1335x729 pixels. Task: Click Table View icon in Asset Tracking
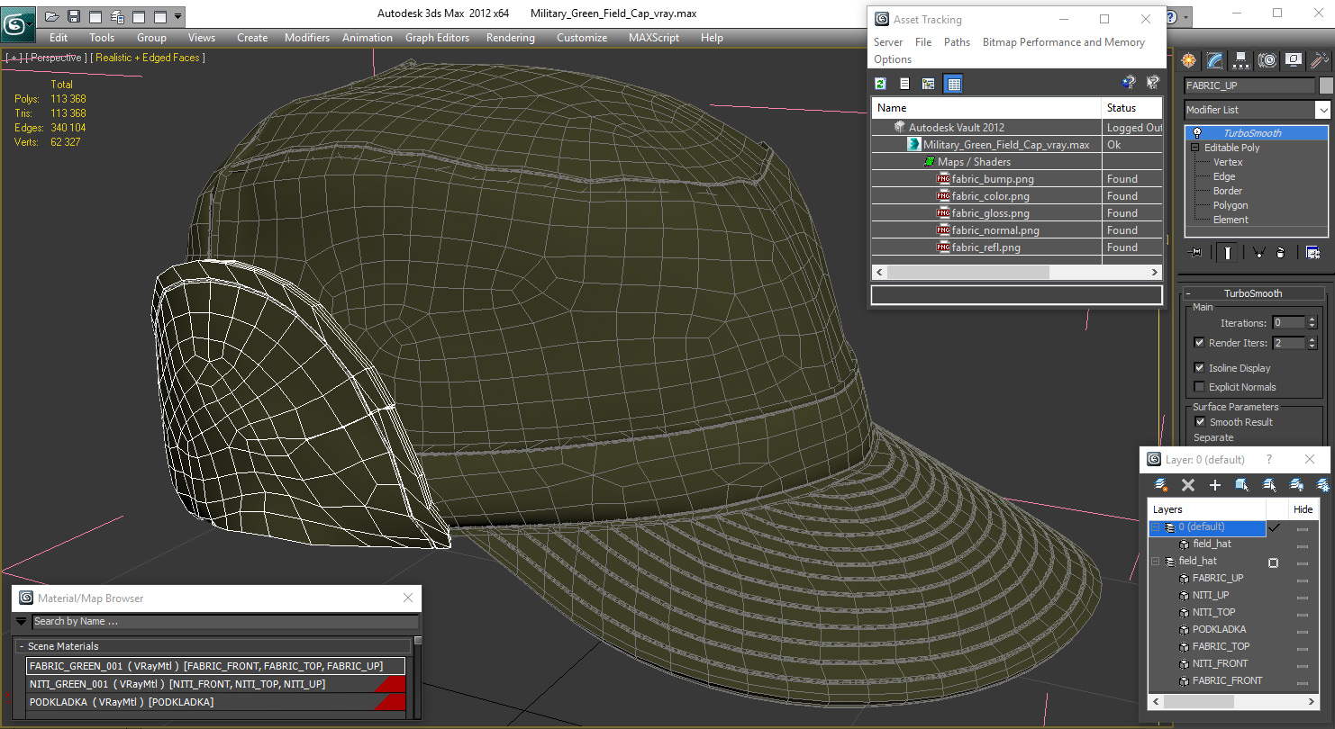coord(954,84)
